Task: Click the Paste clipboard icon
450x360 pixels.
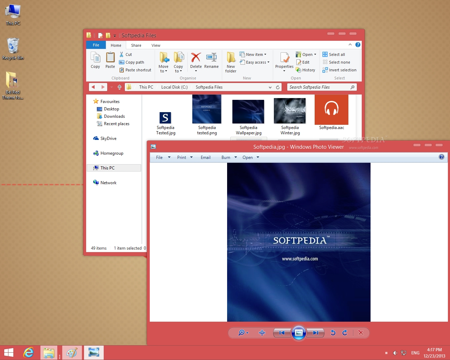Action: (x=110, y=60)
